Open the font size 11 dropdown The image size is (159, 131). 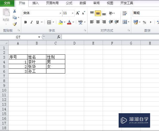pos(73,13)
